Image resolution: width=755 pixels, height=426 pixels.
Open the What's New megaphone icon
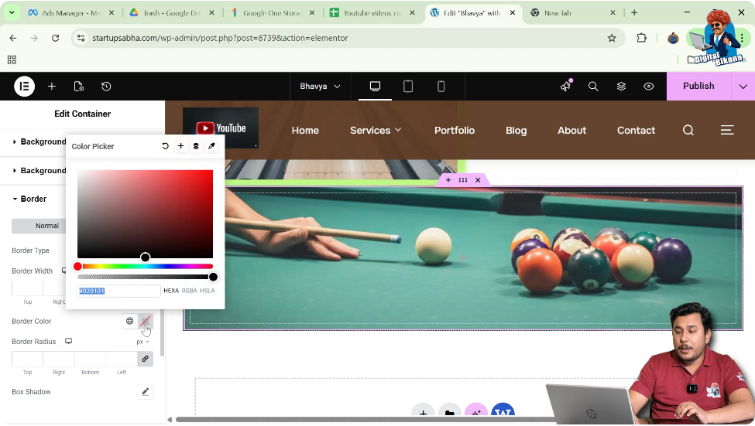click(x=566, y=86)
